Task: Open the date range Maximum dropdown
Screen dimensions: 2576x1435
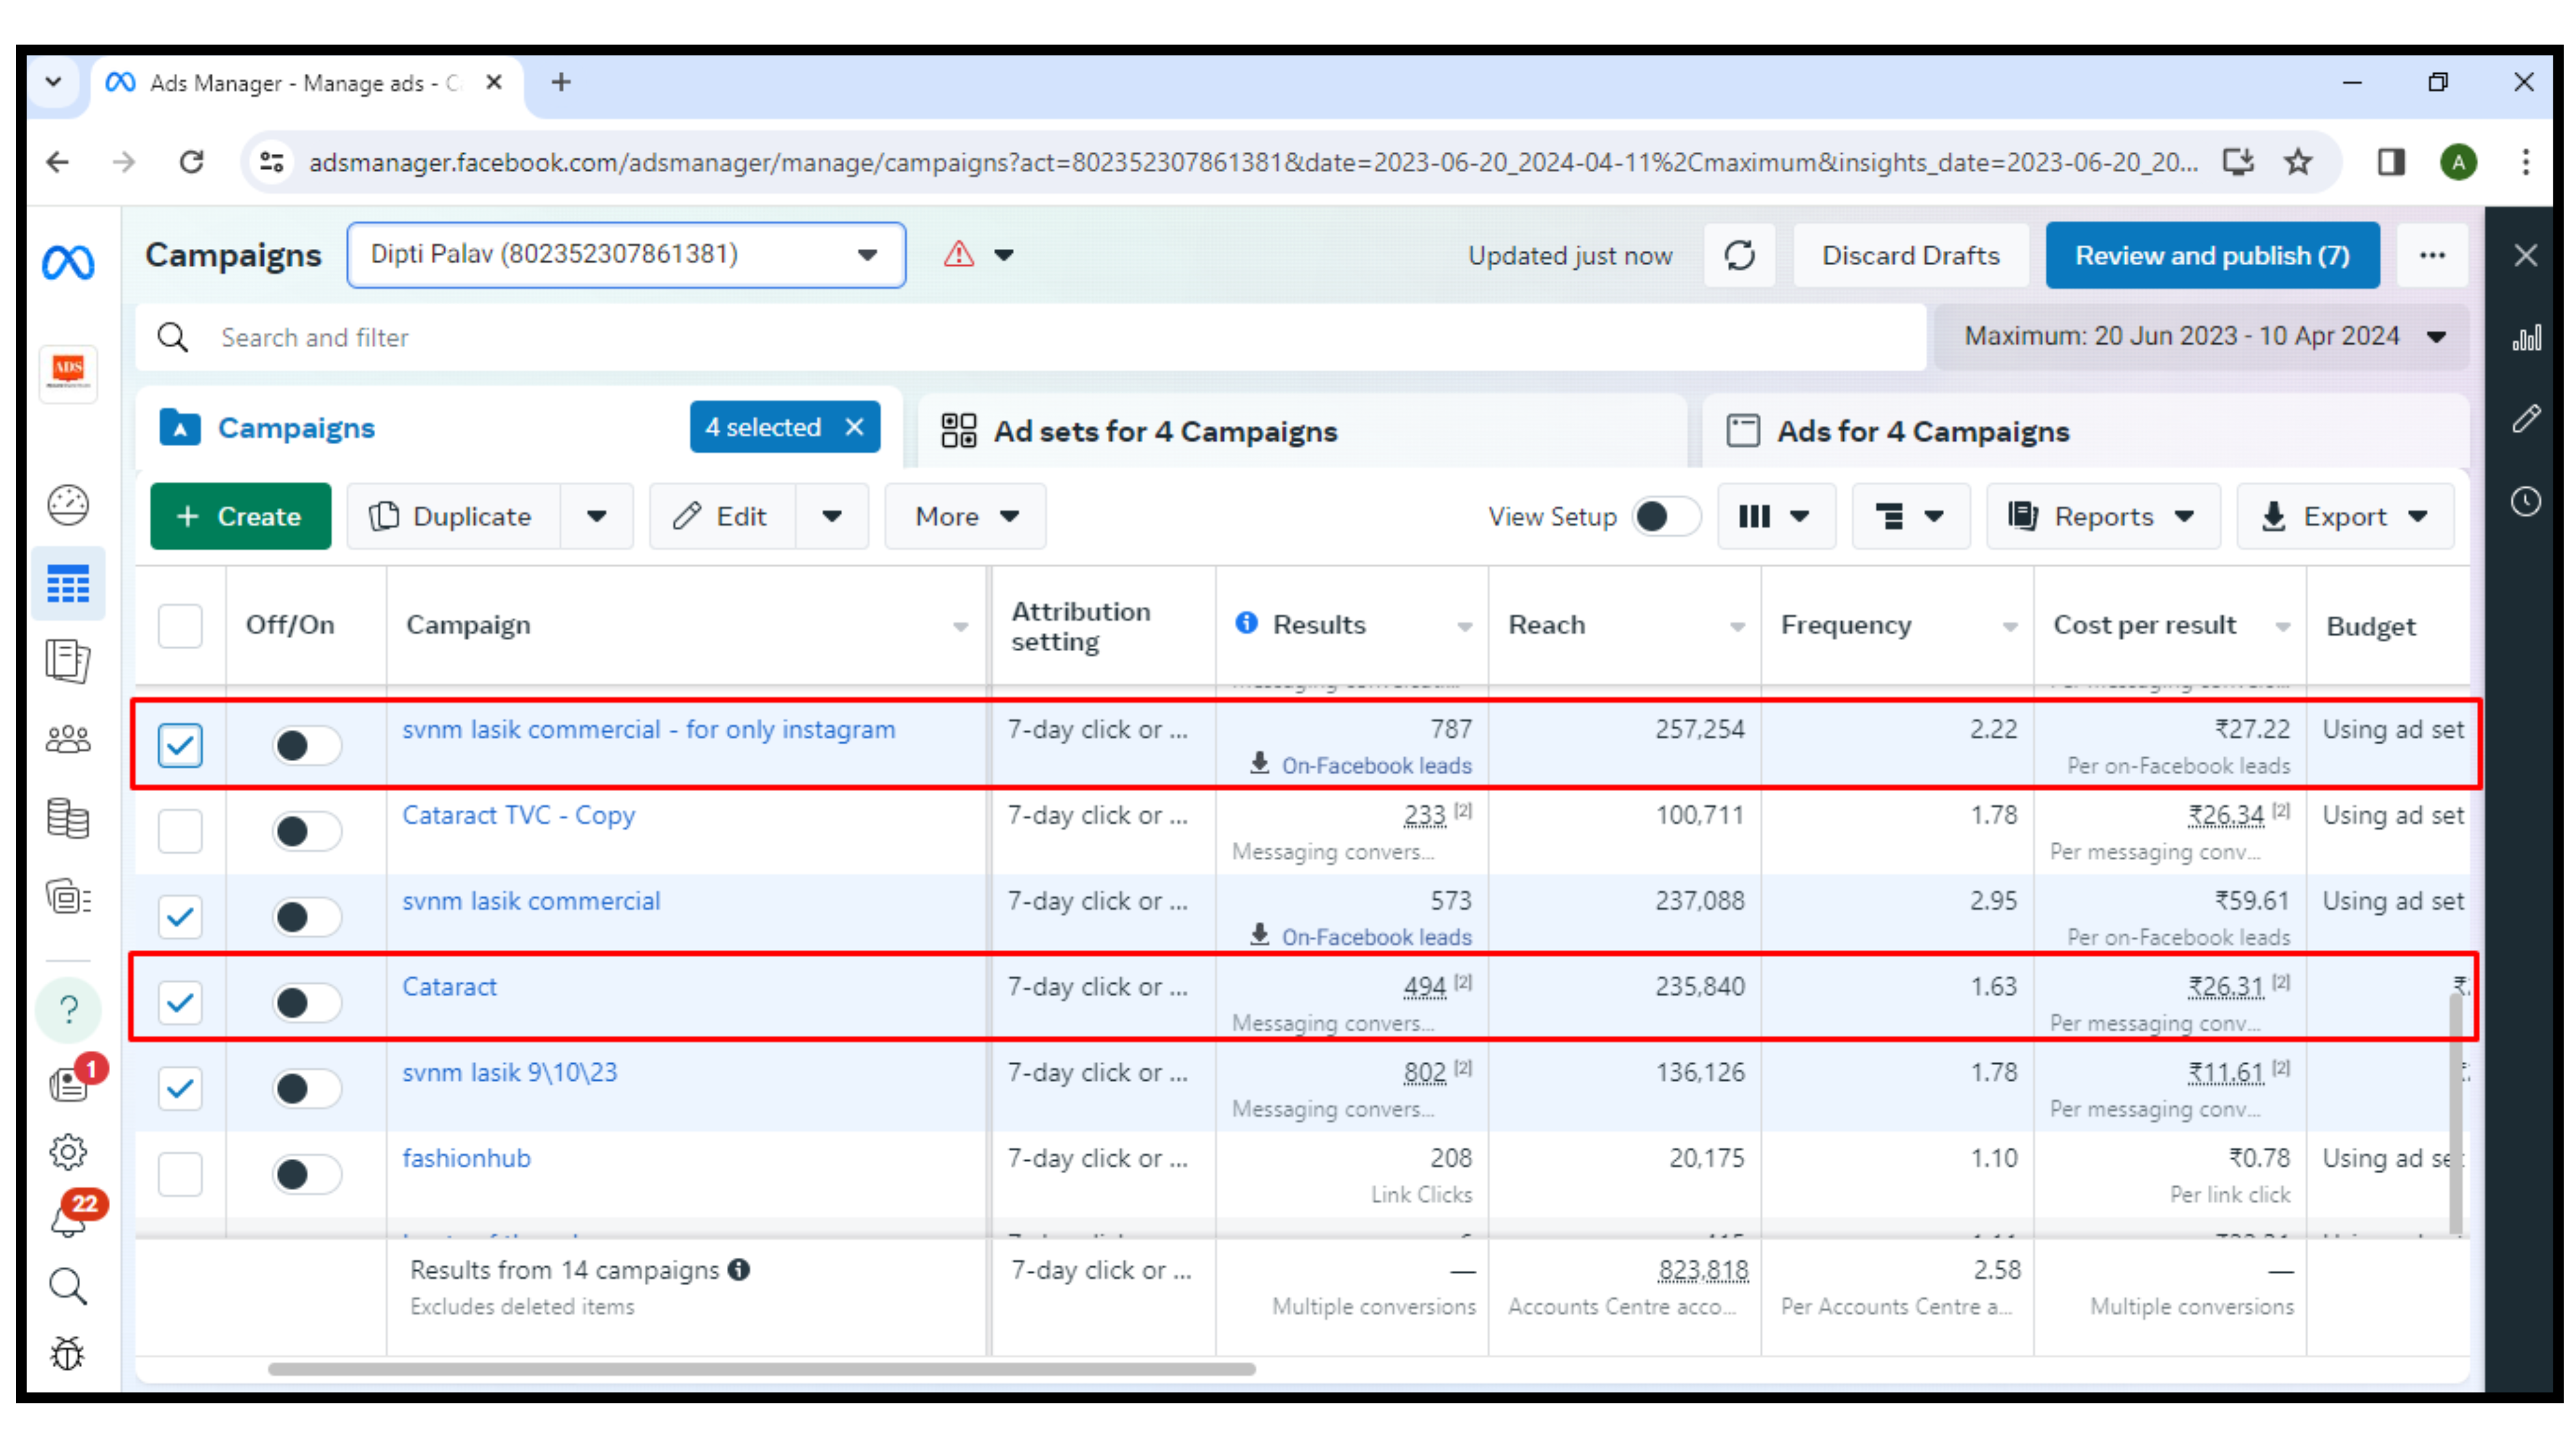Action: (x=2203, y=336)
